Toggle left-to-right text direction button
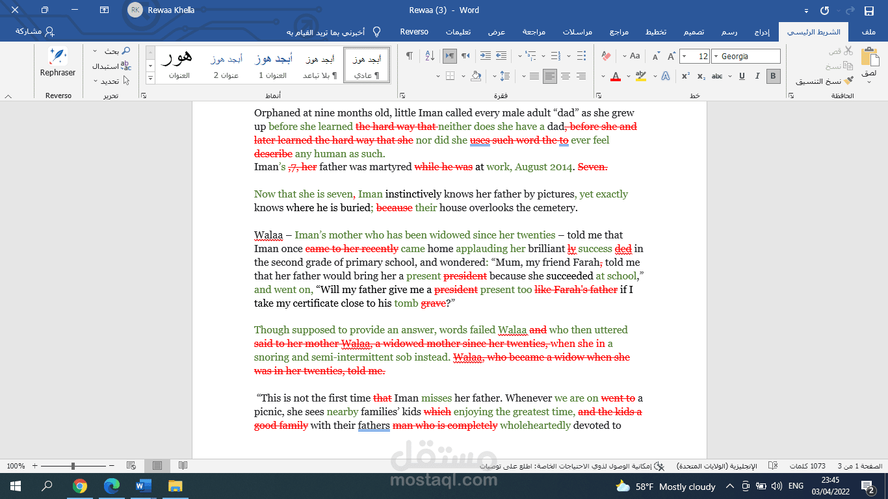Viewport: 888px width, 499px height. coord(465,56)
